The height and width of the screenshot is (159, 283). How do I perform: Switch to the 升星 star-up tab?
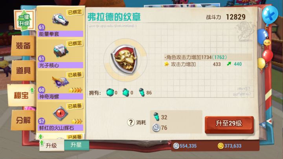click(76, 145)
